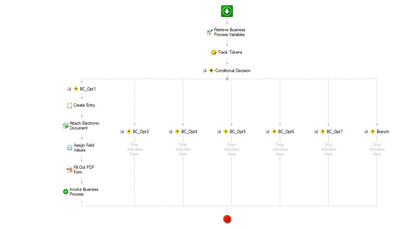
Task: Click the BC_Opt4 label
Action: click(189, 132)
